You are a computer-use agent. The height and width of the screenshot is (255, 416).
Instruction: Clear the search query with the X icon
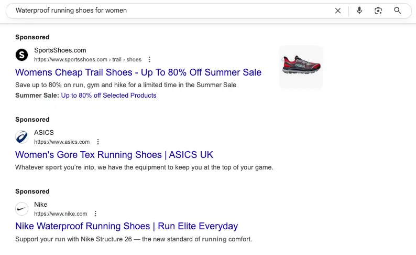point(338,10)
